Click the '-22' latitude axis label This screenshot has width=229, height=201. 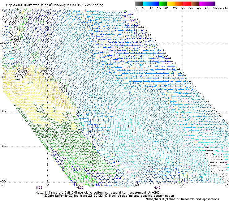3,43
